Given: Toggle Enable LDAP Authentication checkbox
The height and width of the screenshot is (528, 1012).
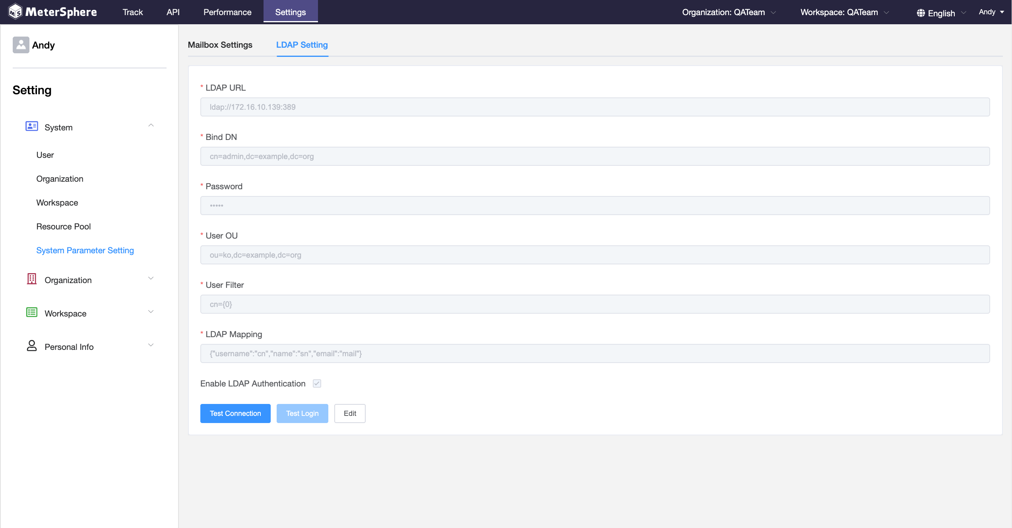Looking at the screenshot, I should point(317,383).
